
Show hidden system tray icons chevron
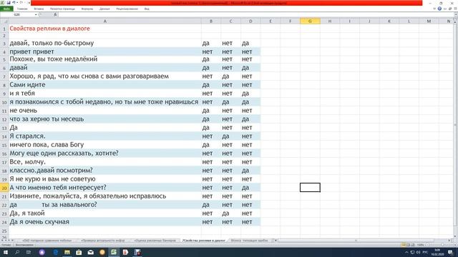click(406, 252)
